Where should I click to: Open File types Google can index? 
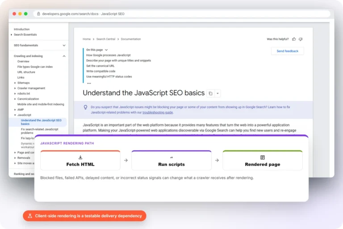35,67
